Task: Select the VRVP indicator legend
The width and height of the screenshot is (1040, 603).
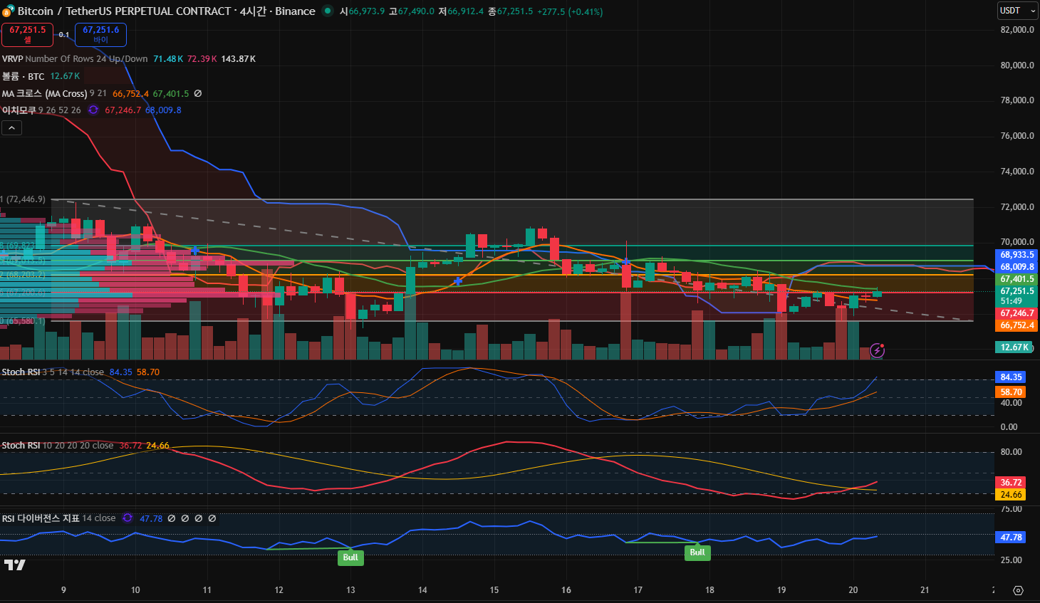Action: coord(13,58)
